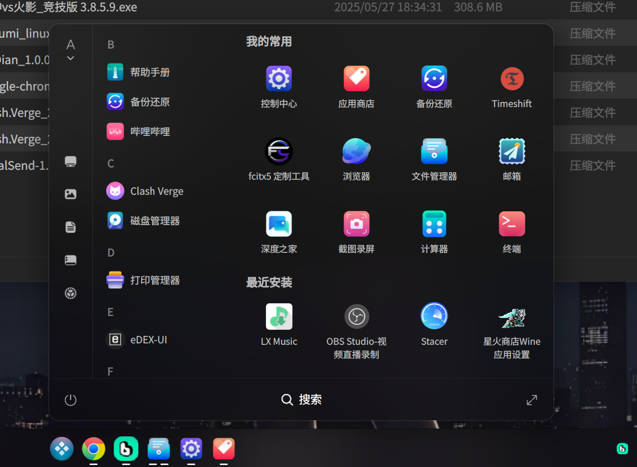Image resolution: width=637 pixels, height=467 pixels.
Task: Launch the 浏览器 app
Action: pyautogui.click(x=357, y=160)
